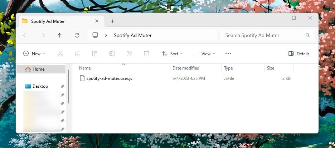Click the spotify-ad-muter.user.js file icon
Viewport: 335px width, 148px height.
[82, 78]
